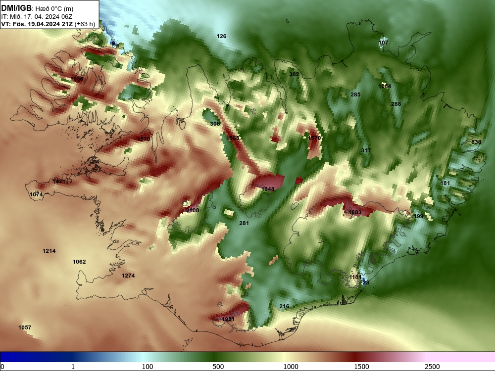Click the map value 1214
Image resolution: width=495 pixels, height=371 pixels.
(49, 251)
